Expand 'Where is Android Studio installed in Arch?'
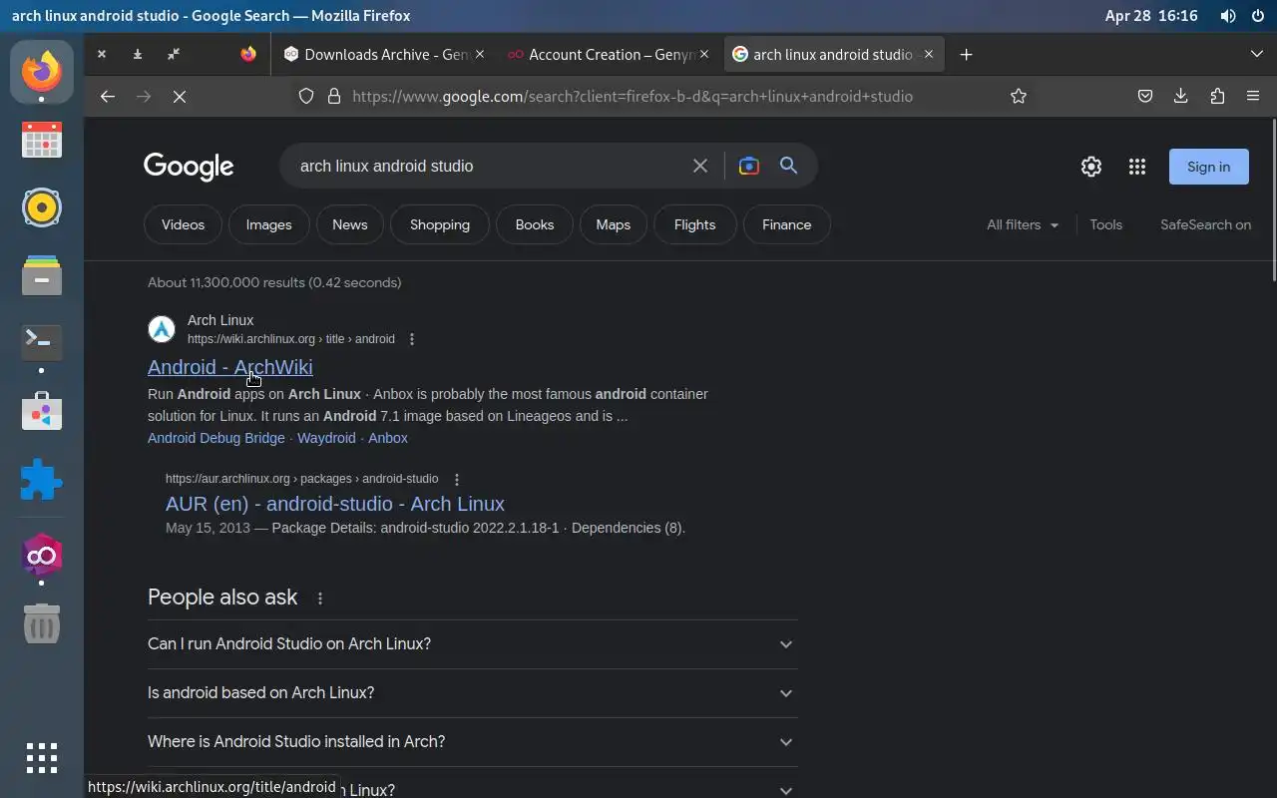 point(473,742)
